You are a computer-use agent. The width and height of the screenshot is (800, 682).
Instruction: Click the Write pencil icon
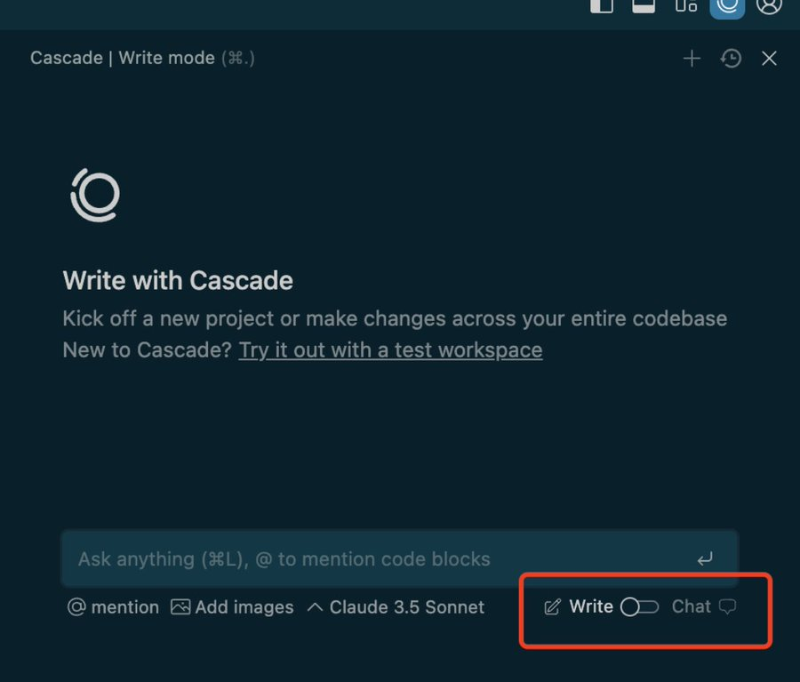tap(552, 607)
